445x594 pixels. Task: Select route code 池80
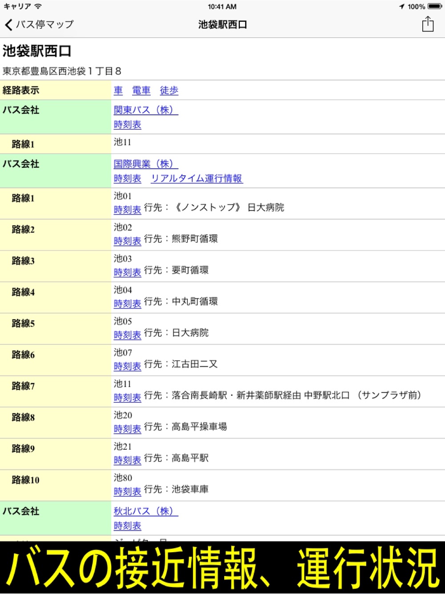tap(123, 478)
